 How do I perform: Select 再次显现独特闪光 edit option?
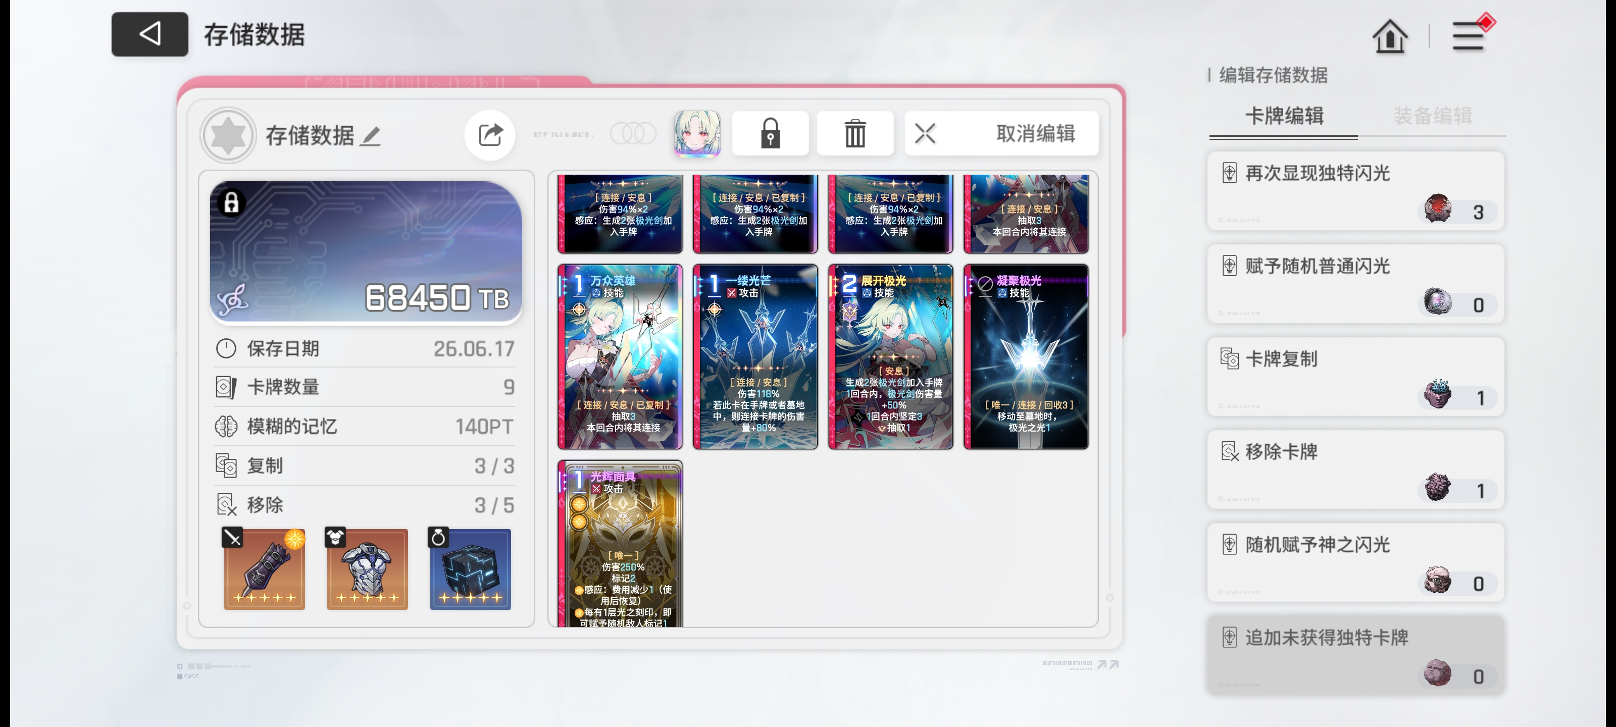[x=1355, y=191]
